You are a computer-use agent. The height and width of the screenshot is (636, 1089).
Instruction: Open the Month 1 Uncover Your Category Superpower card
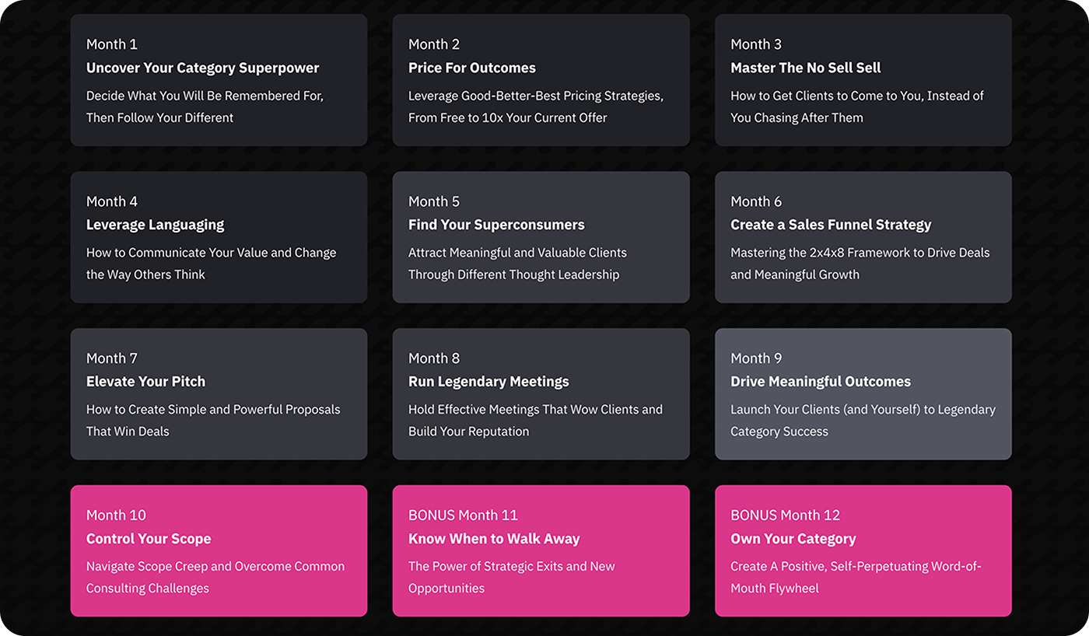coord(219,80)
